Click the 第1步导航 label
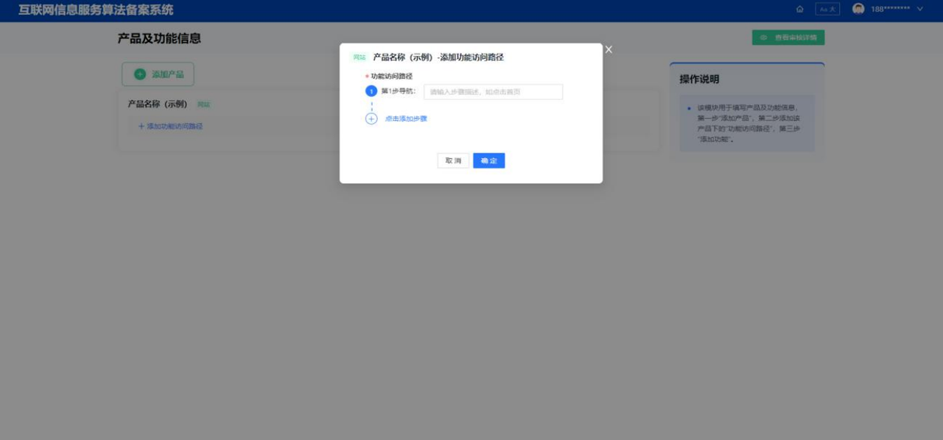 click(x=398, y=92)
